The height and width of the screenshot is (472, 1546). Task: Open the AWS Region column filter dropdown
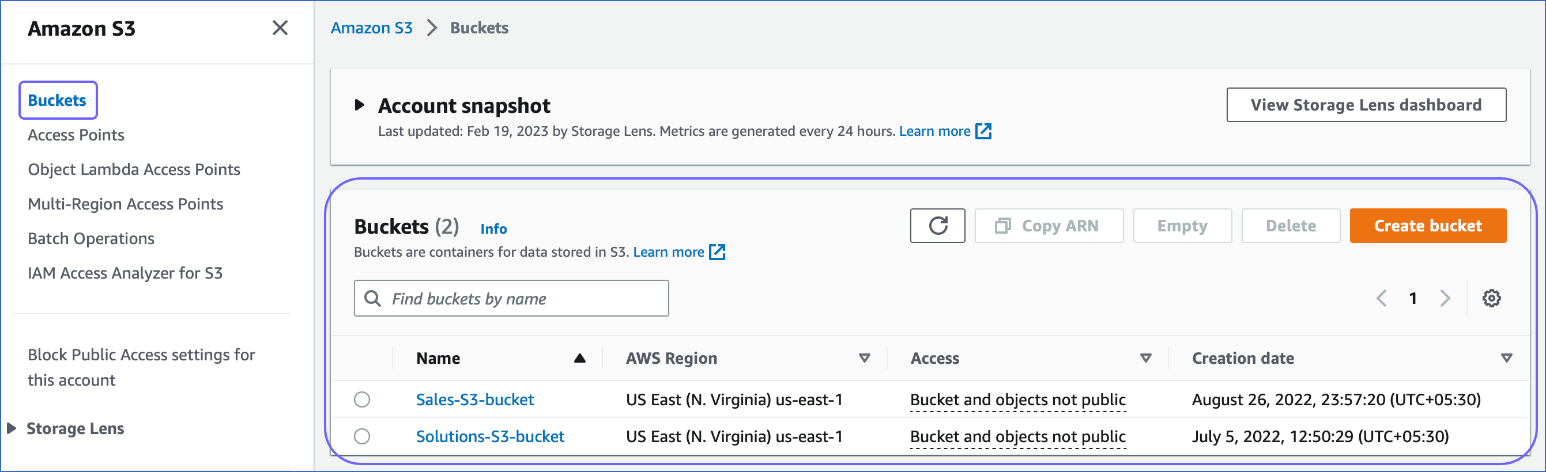864,357
